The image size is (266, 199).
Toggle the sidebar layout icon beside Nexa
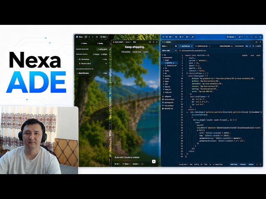[x=86, y=37]
